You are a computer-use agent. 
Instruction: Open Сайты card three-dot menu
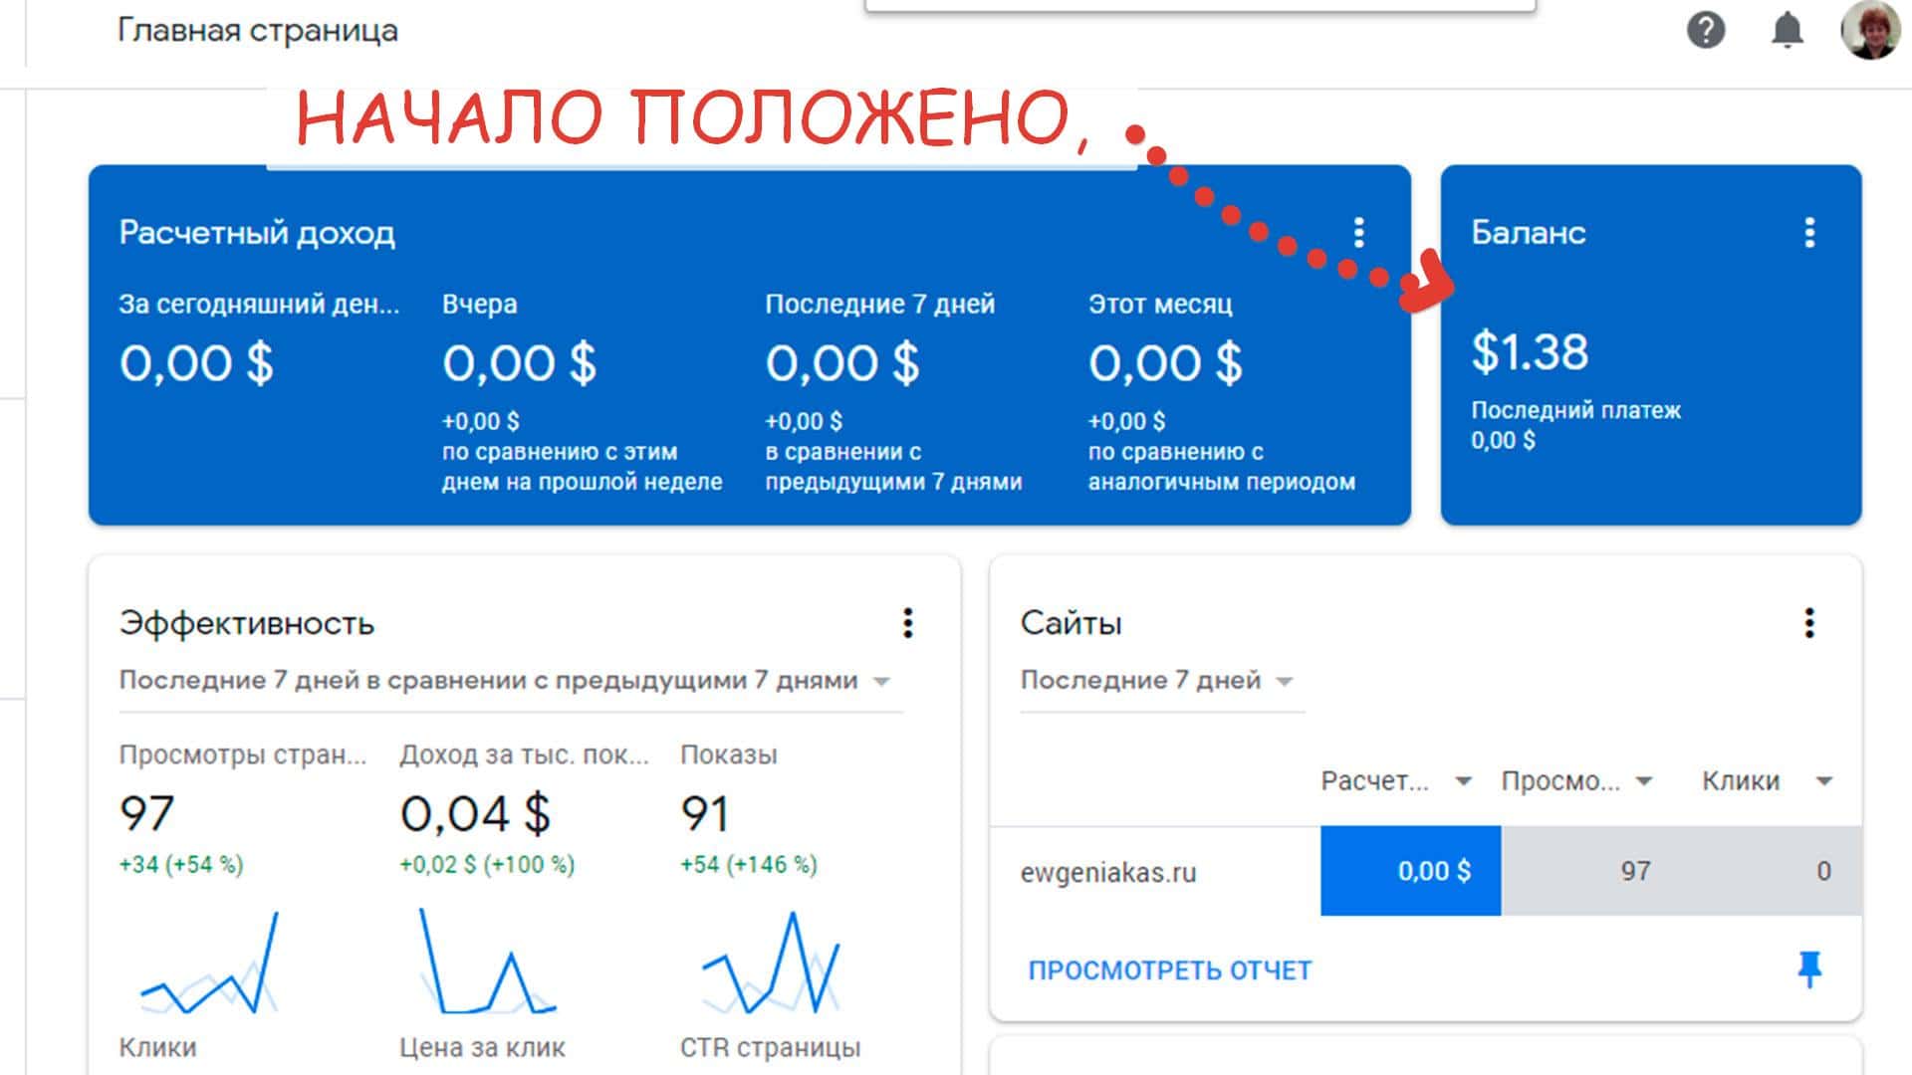point(1809,623)
